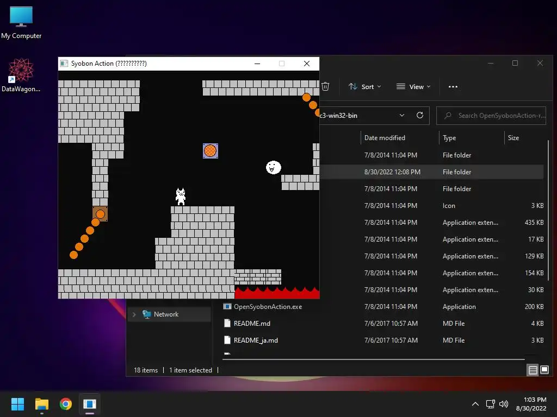Select the 435 KB application extension row
The width and height of the screenshot is (557, 417).
431,222
